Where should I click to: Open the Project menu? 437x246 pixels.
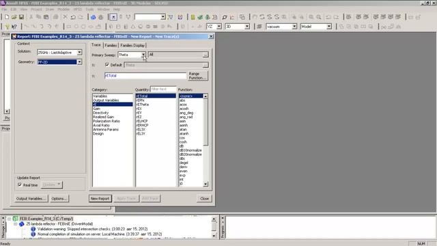coord(36,9)
